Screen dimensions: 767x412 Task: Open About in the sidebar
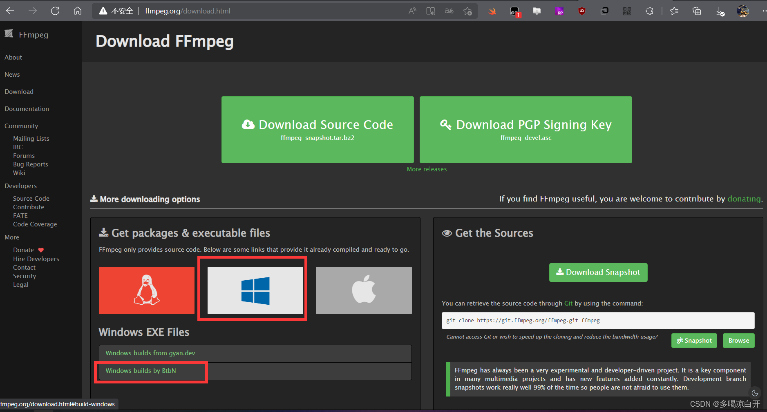13,58
